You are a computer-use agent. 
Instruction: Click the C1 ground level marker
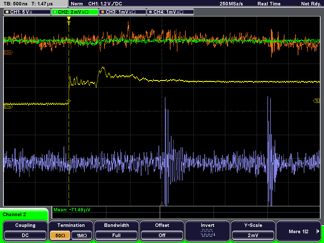click(9, 106)
